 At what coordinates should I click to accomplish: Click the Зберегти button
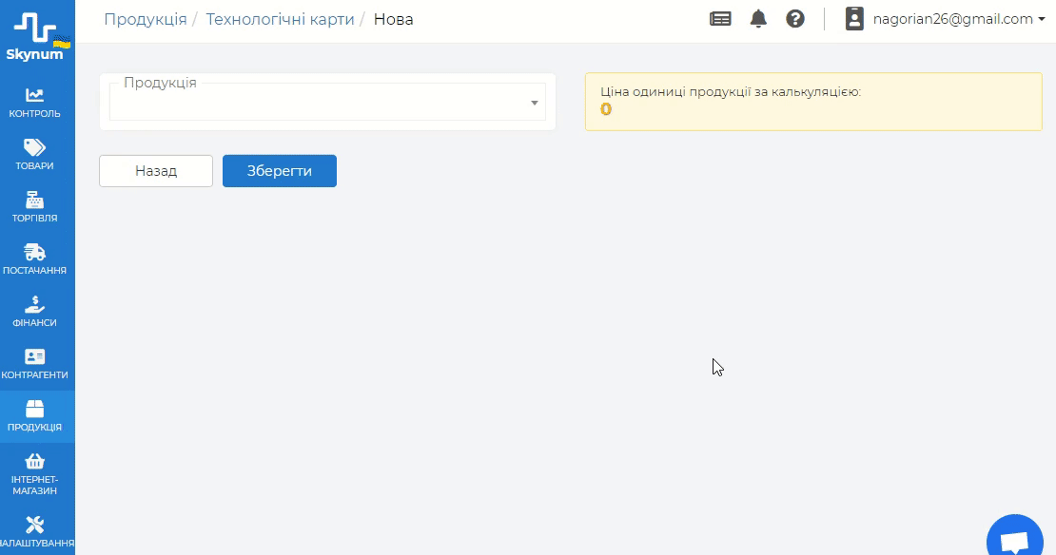(280, 171)
